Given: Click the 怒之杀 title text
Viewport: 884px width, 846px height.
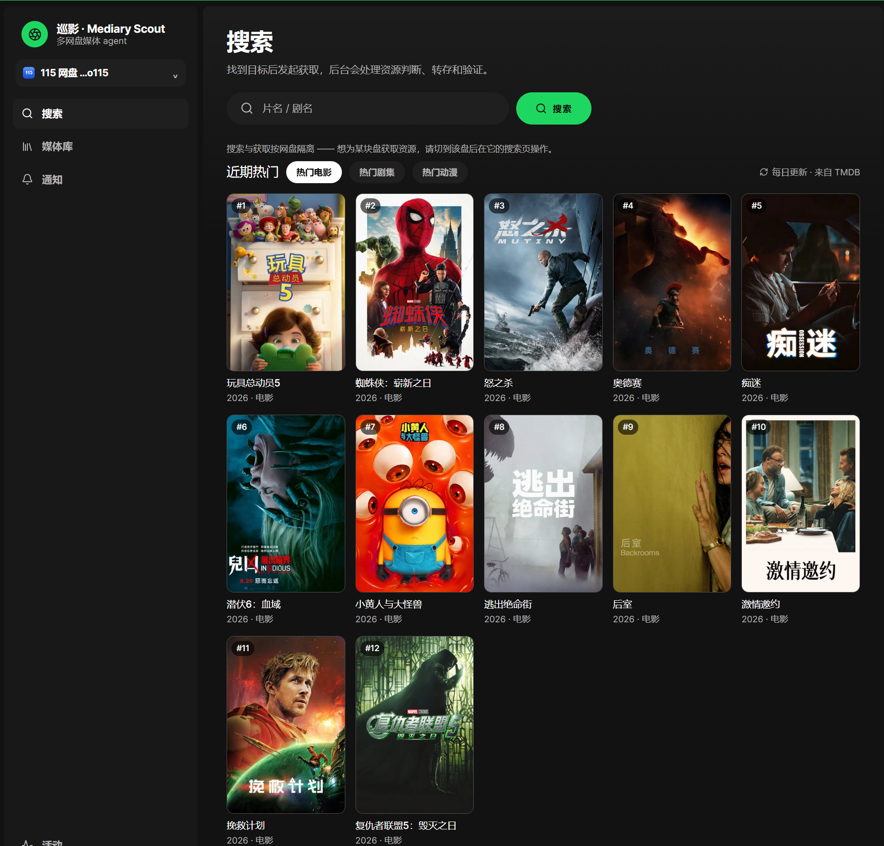Looking at the screenshot, I should point(499,383).
